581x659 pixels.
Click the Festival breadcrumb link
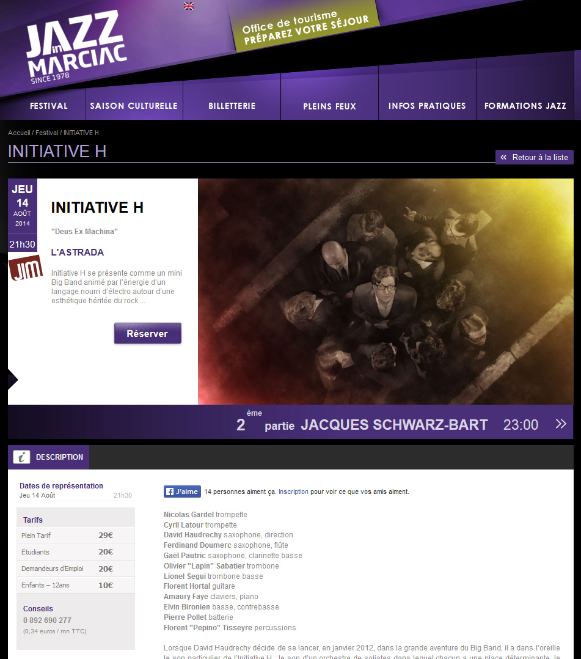click(x=47, y=133)
